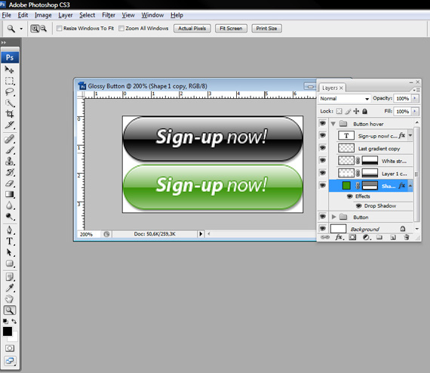
Task: Link layers using chain icon
Action: point(325,237)
